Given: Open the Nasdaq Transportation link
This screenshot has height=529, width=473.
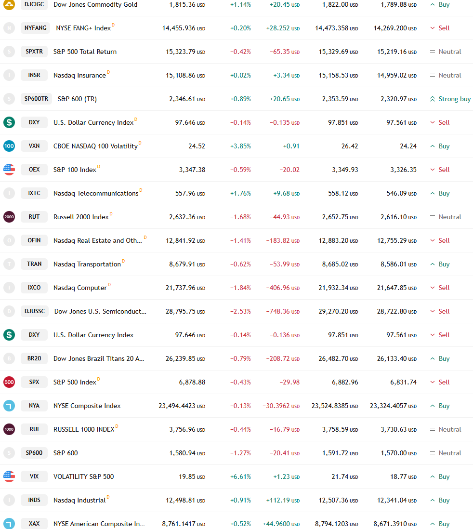Looking at the screenshot, I should [87, 264].
